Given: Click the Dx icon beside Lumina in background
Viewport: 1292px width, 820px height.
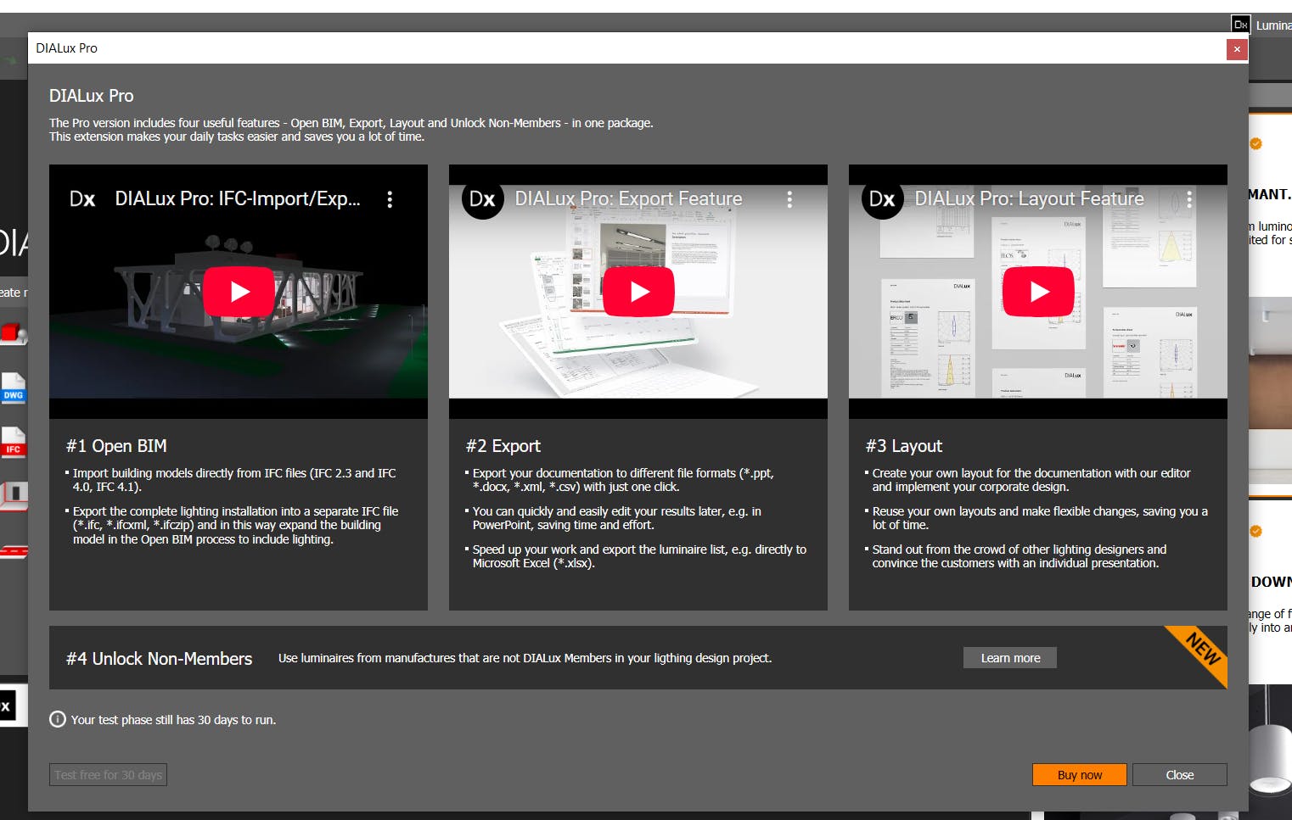Looking at the screenshot, I should (x=1240, y=25).
